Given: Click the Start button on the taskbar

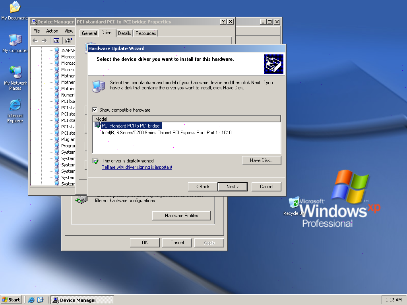Looking at the screenshot, I should point(11,300).
